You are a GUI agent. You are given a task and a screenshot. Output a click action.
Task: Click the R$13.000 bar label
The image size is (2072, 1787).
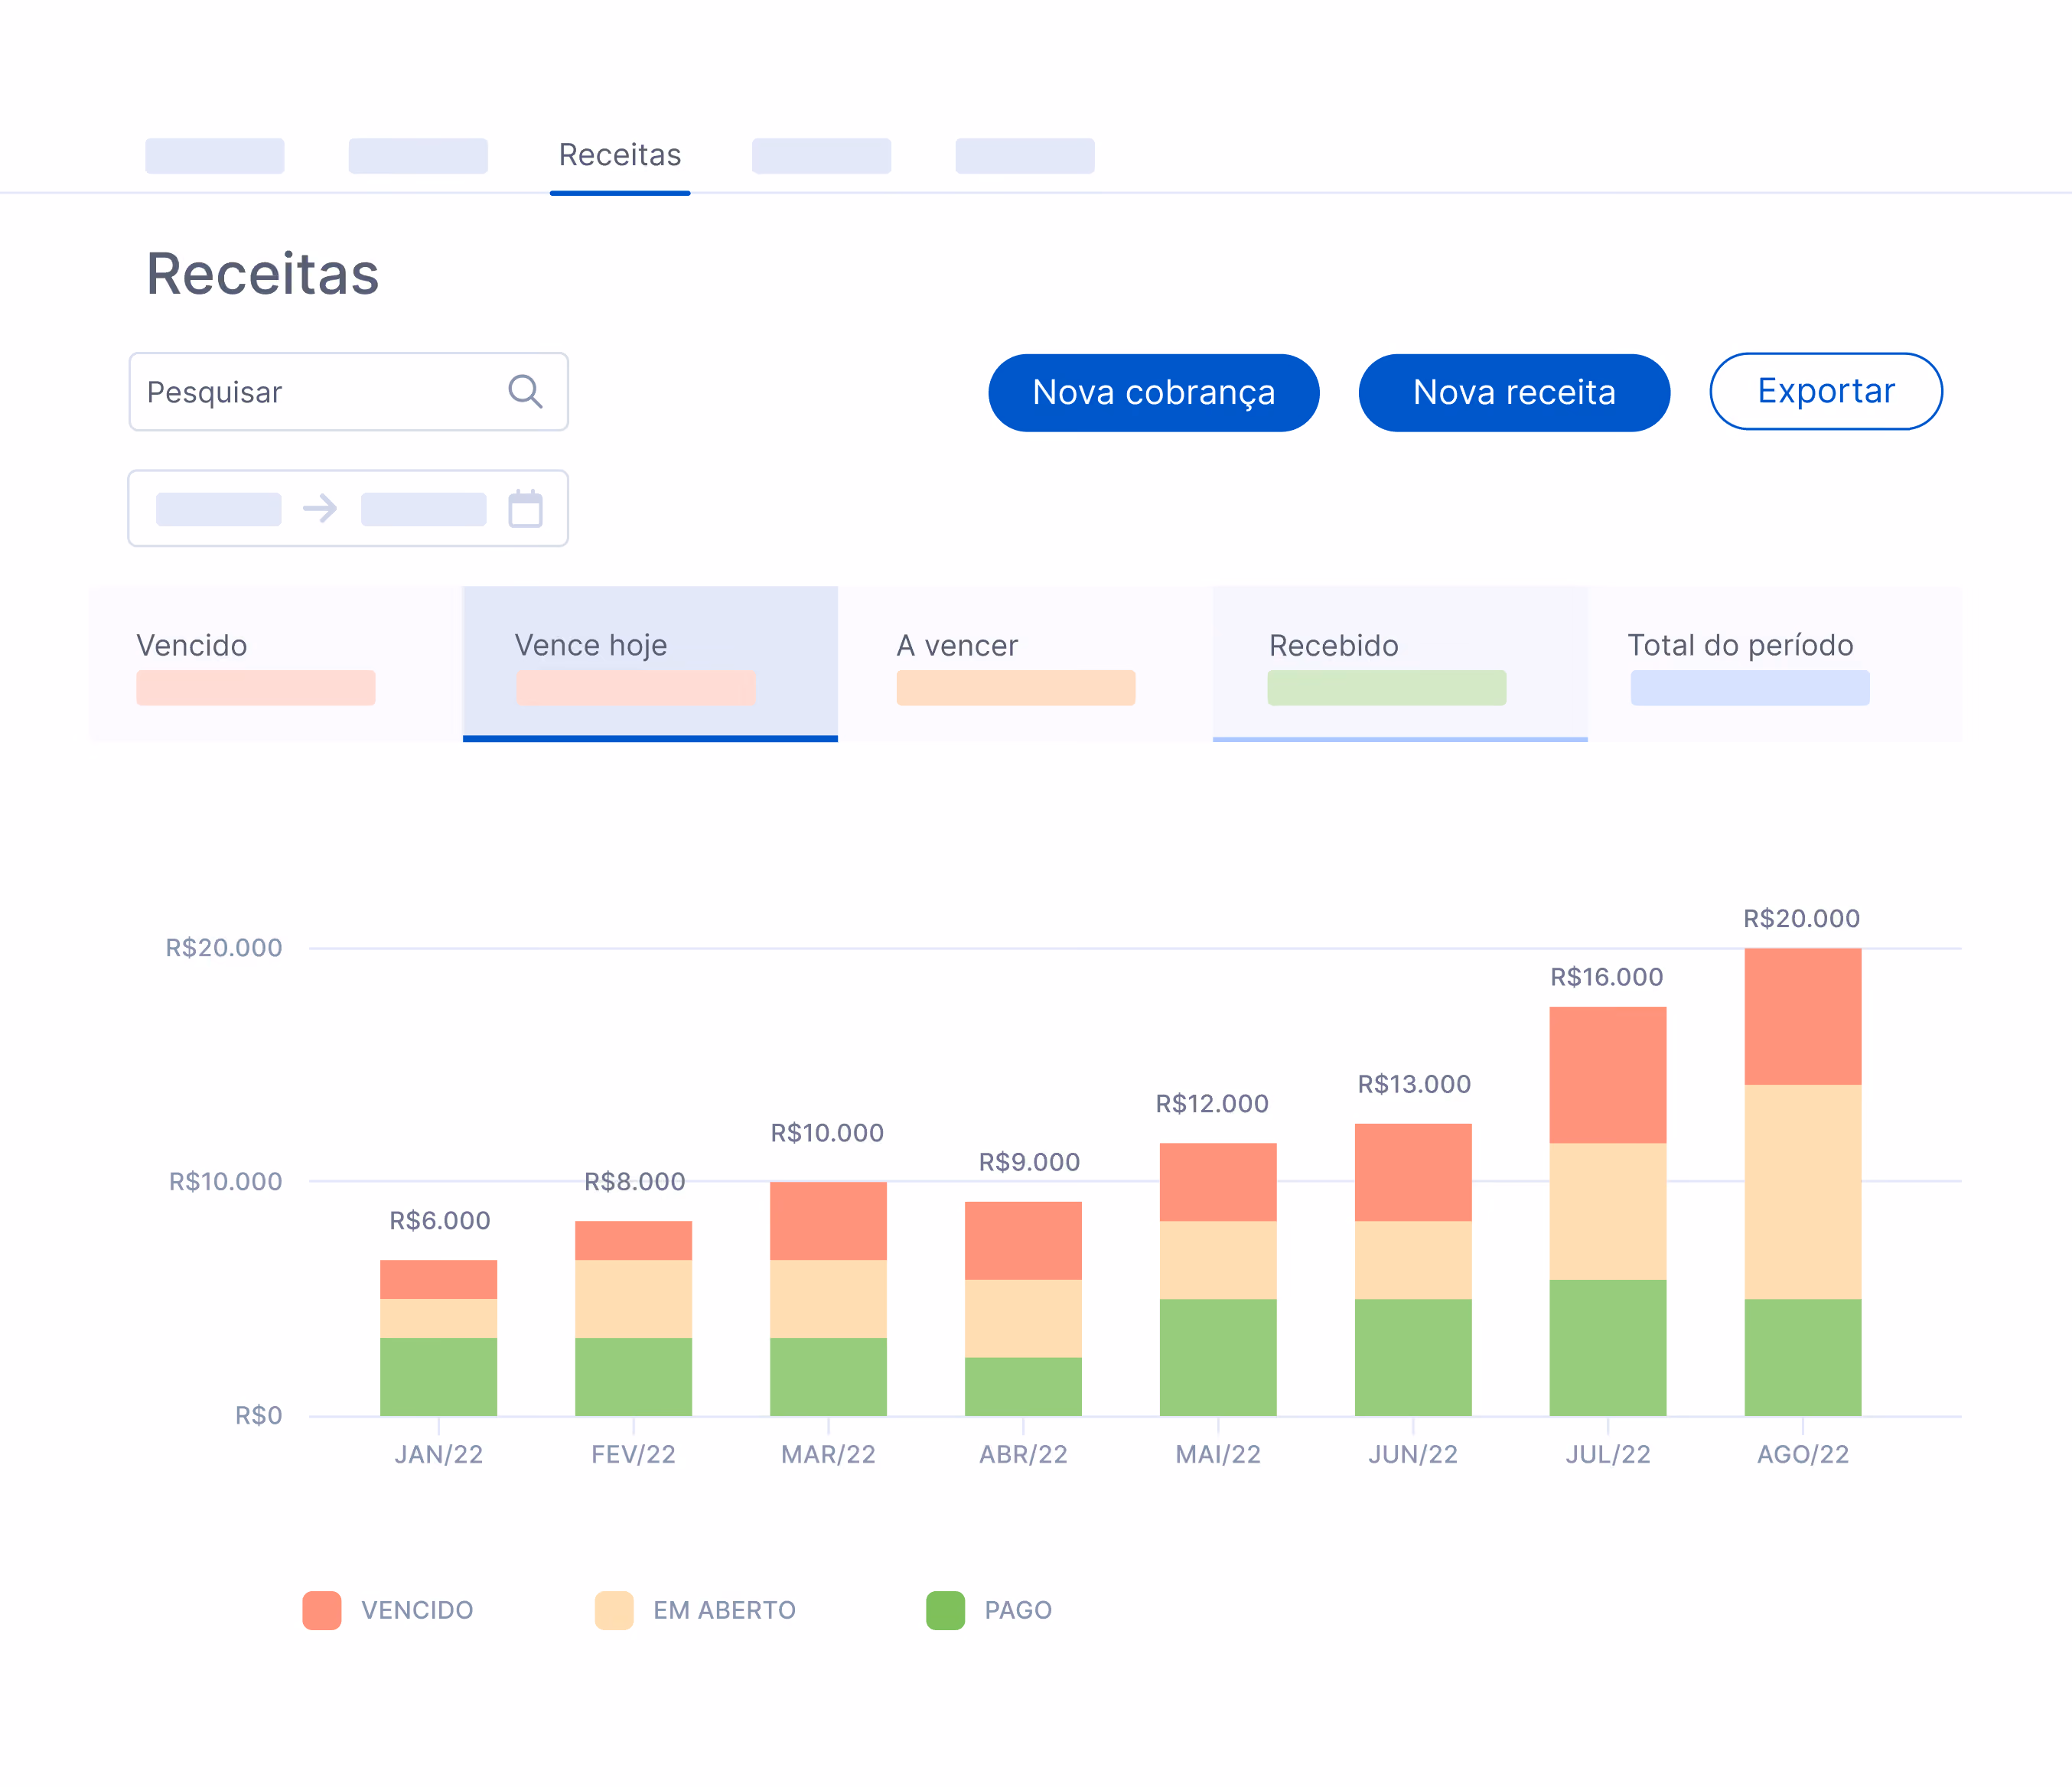click(1414, 1084)
